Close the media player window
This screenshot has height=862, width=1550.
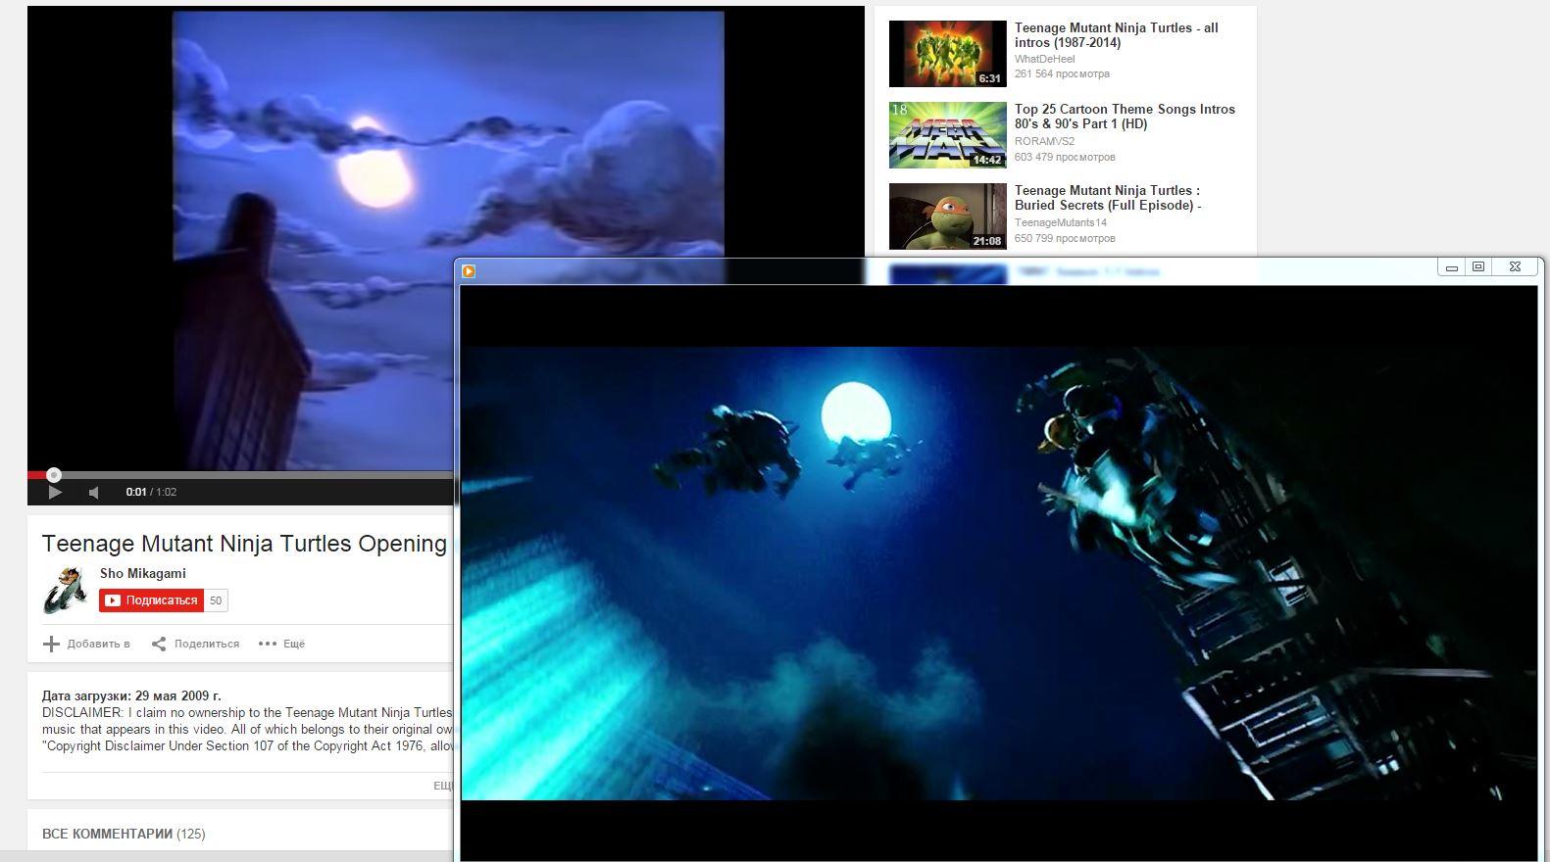pos(1515,266)
